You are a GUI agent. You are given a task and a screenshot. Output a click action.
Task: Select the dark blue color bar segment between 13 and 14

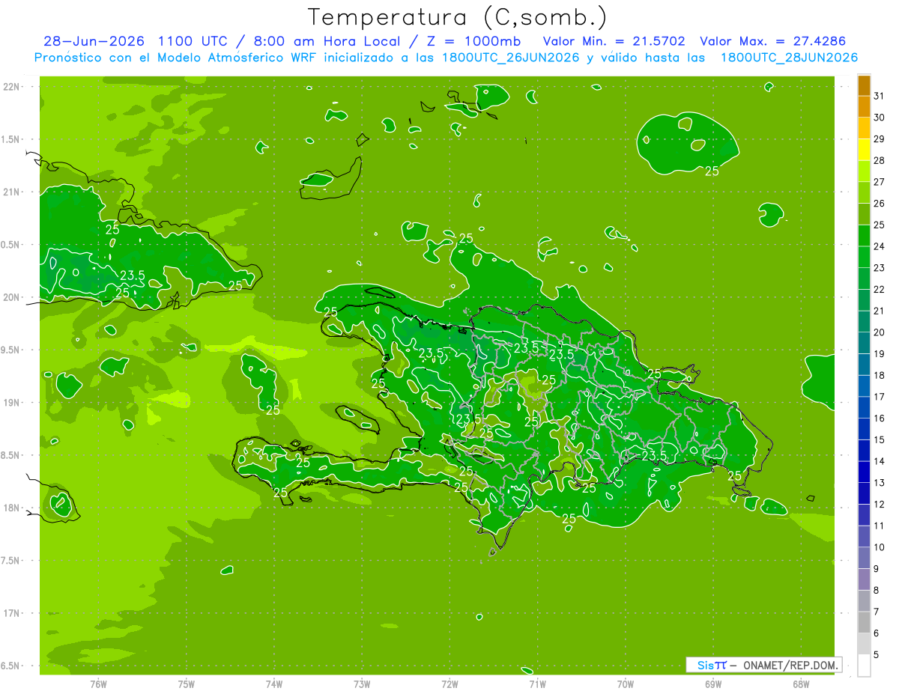(x=864, y=472)
